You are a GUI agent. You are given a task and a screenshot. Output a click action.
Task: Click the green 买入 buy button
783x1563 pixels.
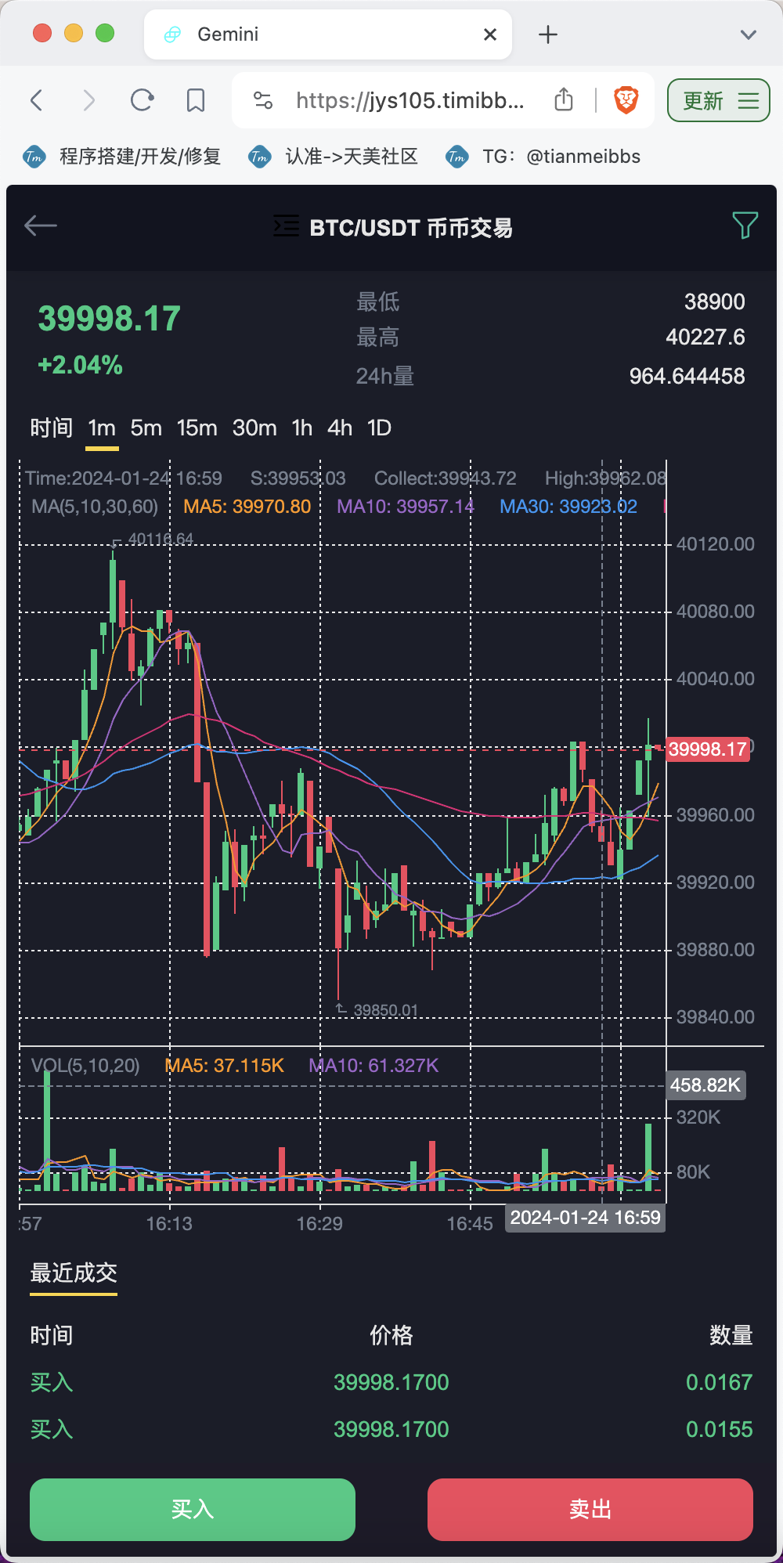pyautogui.click(x=193, y=1510)
